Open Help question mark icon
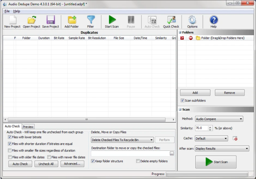Image resolution: width=256 pixels, height=179 pixels. 213,20
